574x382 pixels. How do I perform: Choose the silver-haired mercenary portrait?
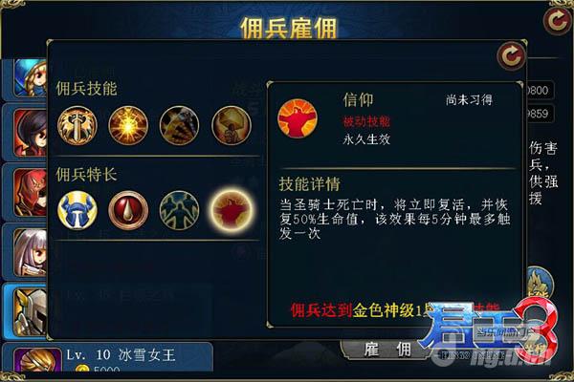(x=31, y=252)
